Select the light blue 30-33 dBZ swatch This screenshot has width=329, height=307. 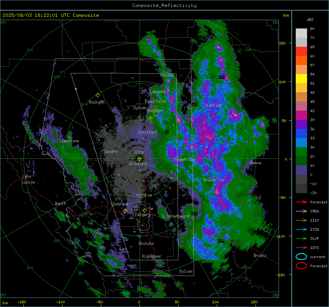pos(301,142)
